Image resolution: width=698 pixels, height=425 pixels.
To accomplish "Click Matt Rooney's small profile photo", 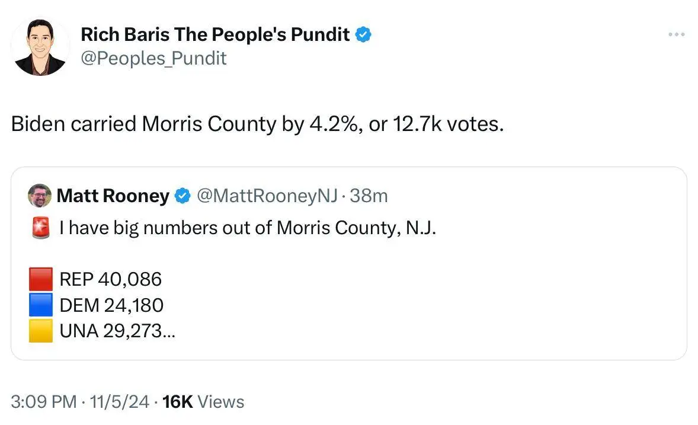I will 40,196.
